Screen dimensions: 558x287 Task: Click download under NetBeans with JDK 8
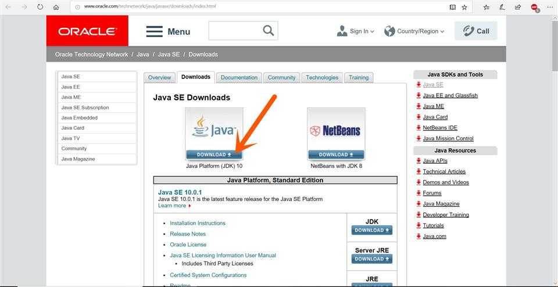(x=336, y=155)
